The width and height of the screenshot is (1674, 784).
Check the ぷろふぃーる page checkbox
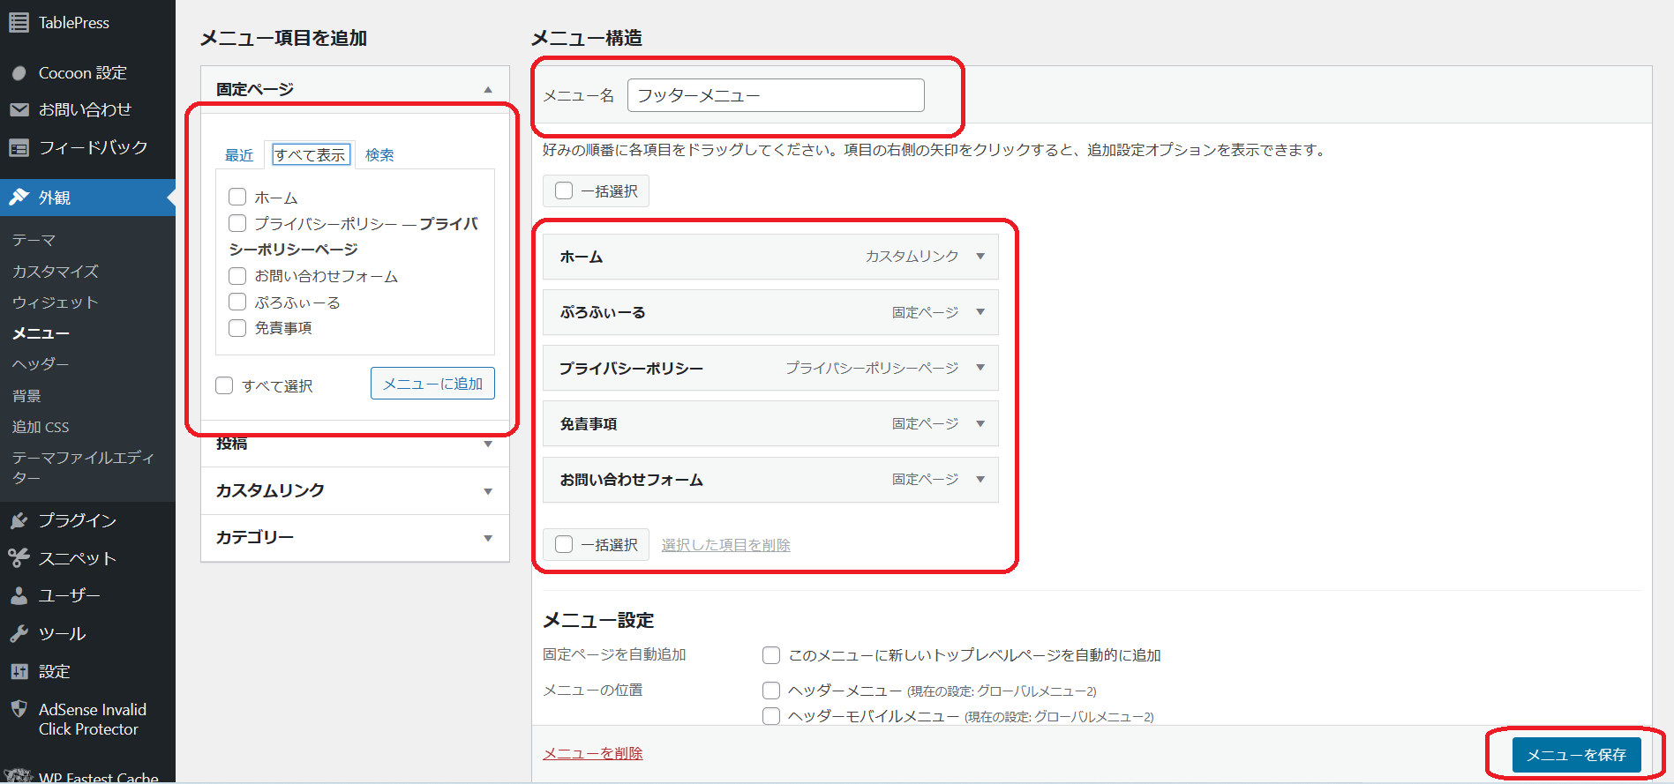coord(237,302)
